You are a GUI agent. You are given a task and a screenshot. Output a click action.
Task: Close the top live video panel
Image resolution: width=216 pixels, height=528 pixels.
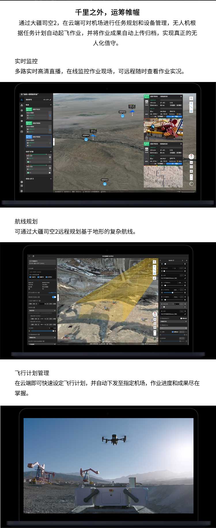click(181, 96)
